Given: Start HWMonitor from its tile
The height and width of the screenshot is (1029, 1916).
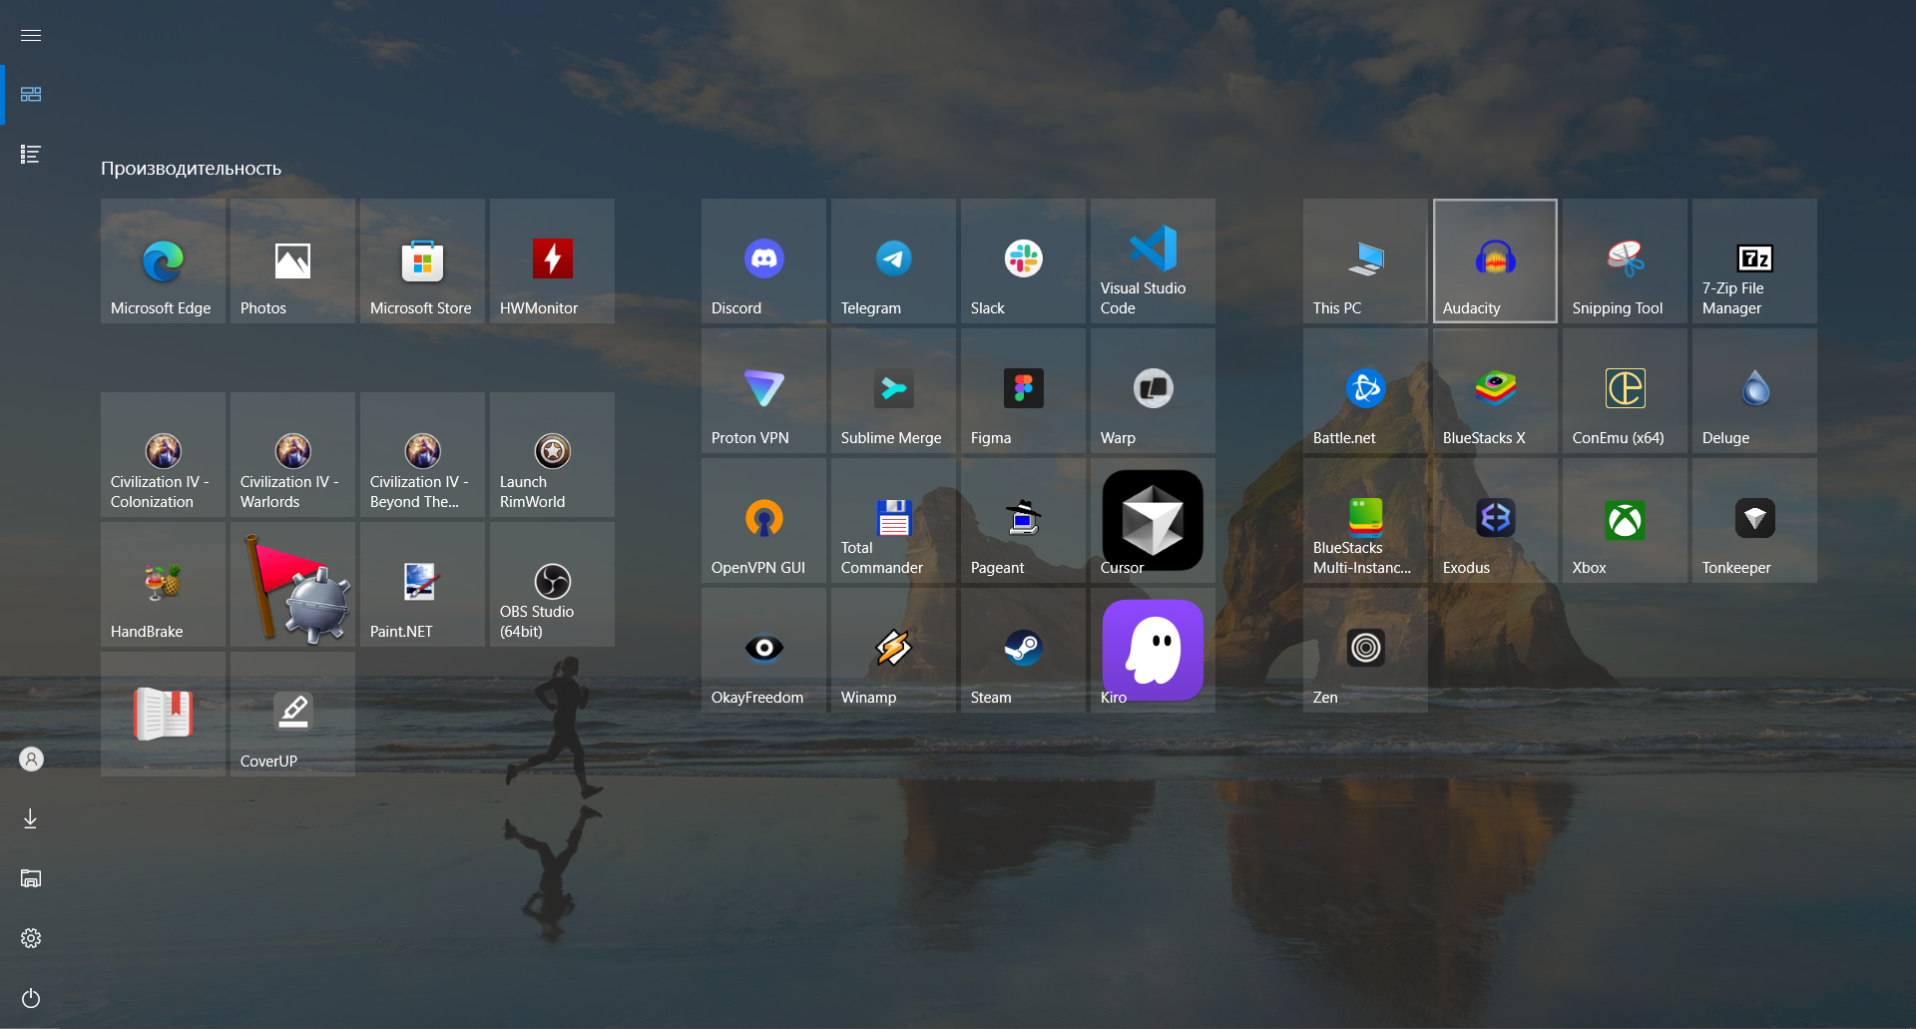Looking at the screenshot, I should click(x=552, y=260).
